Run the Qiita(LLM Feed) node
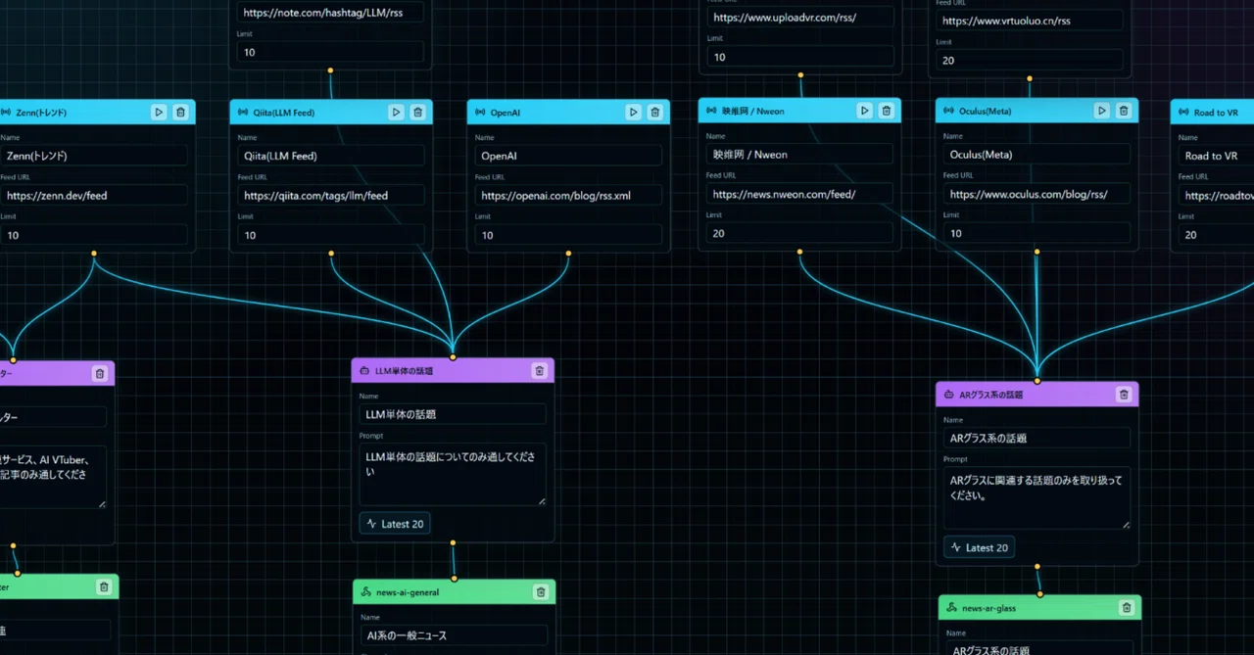 396,113
